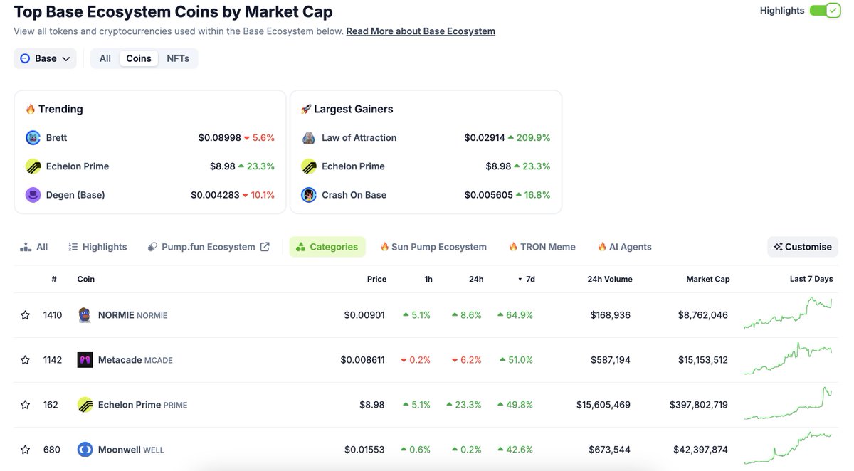Select the Coins filter tab

coord(139,58)
